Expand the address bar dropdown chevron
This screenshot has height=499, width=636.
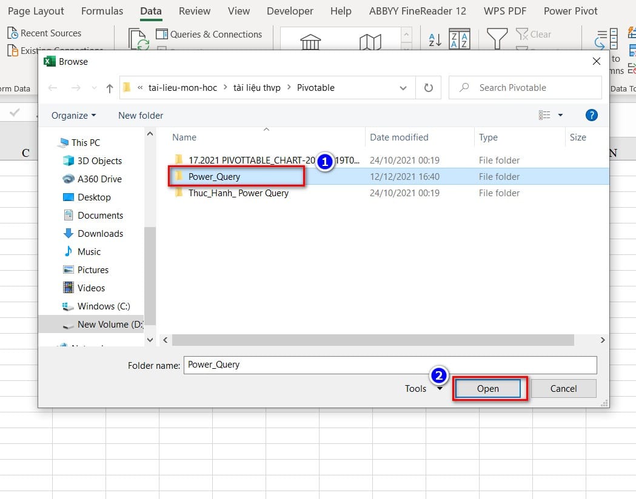pyautogui.click(x=403, y=87)
